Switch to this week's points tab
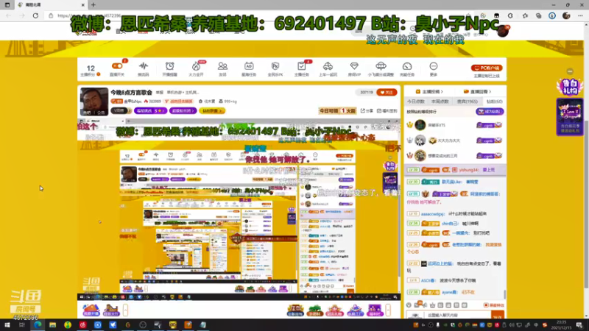The image size is (589, 331). click(x=440, y=102)
